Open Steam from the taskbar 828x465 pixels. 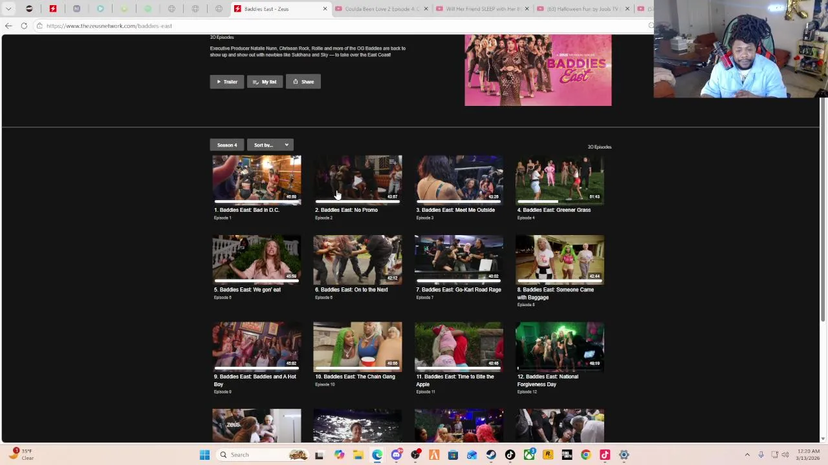[491, 455]
